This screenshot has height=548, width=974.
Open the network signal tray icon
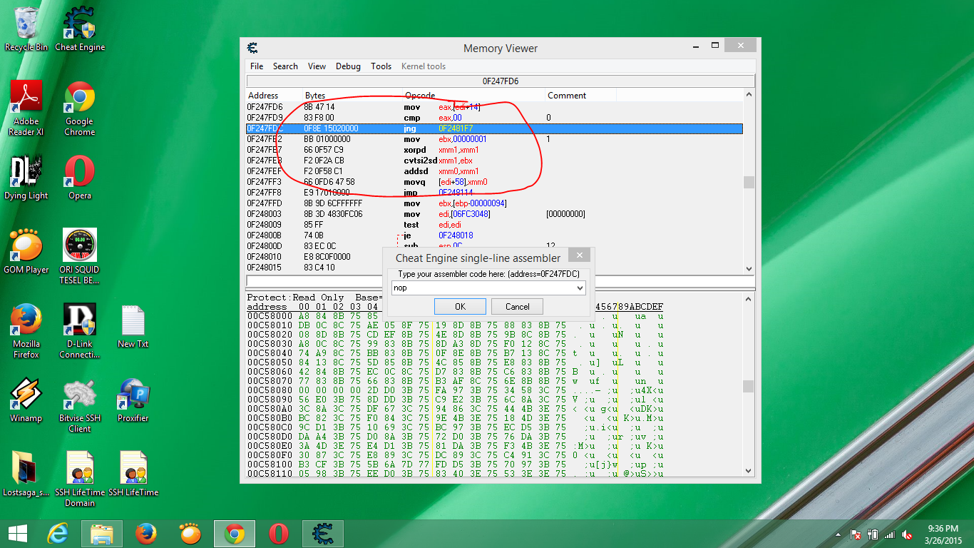click(x=889, y=534)
